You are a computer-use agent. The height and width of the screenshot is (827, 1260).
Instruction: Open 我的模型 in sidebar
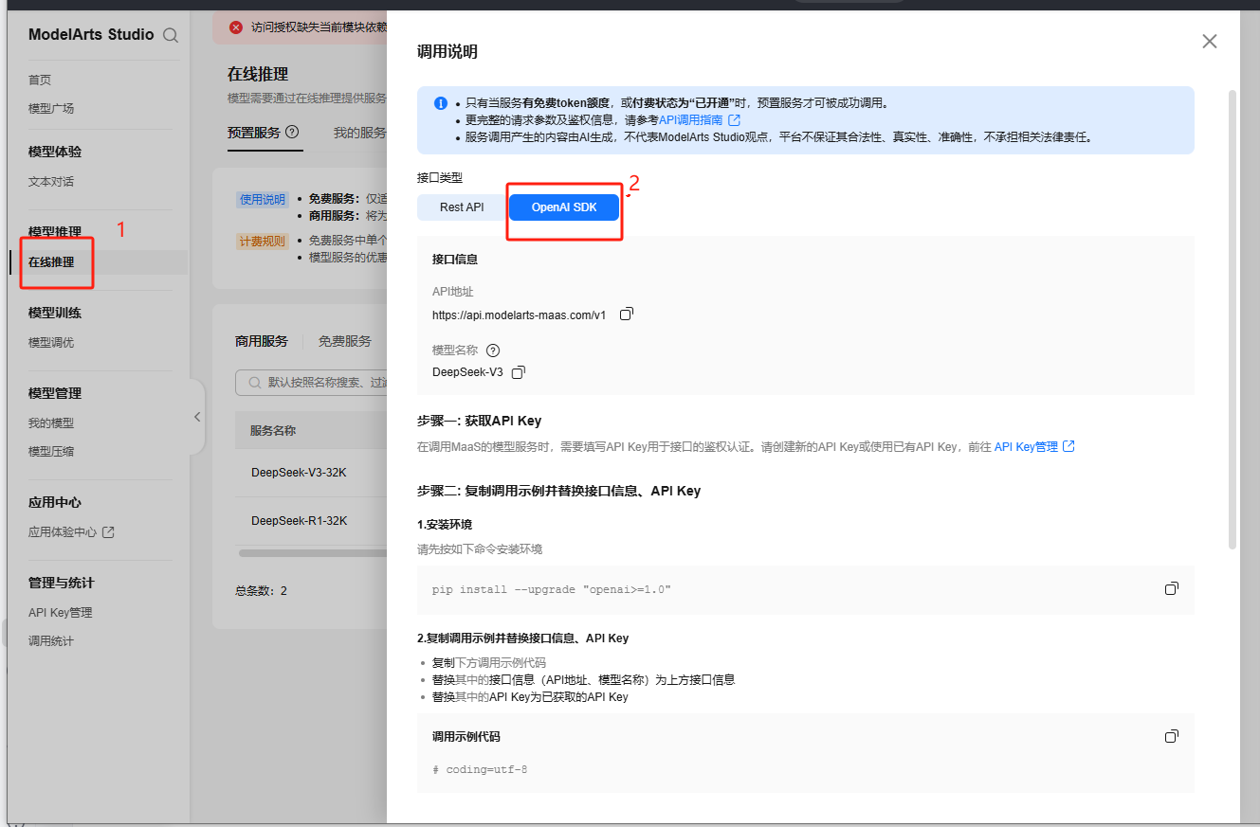51,423
